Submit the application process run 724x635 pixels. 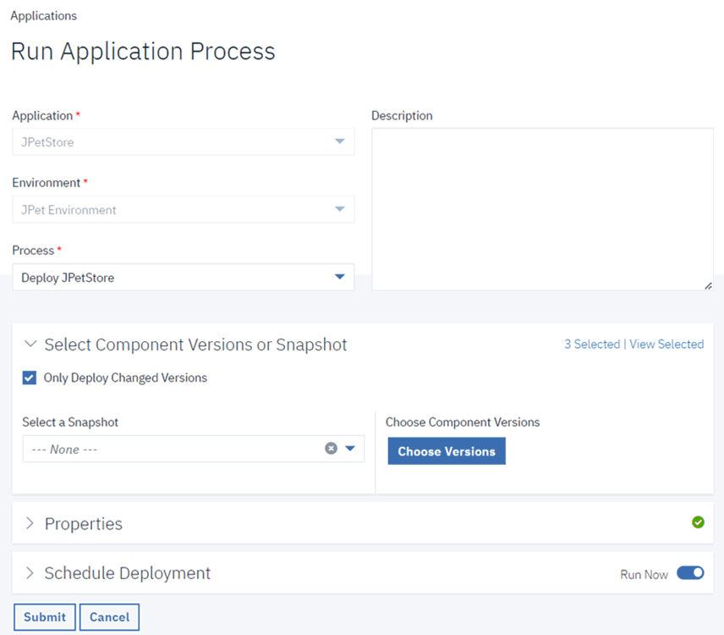tap(44, 616)
